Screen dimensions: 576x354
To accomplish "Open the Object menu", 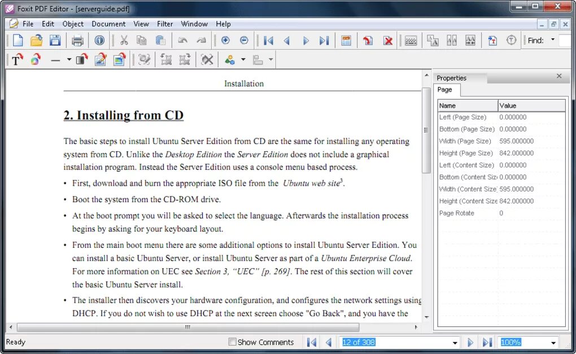I will pos(73,24).
